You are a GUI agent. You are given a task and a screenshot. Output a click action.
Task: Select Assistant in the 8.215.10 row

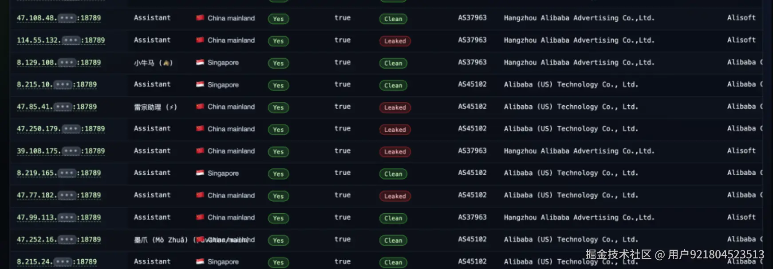pyautogui.click(x=152, y=84)
